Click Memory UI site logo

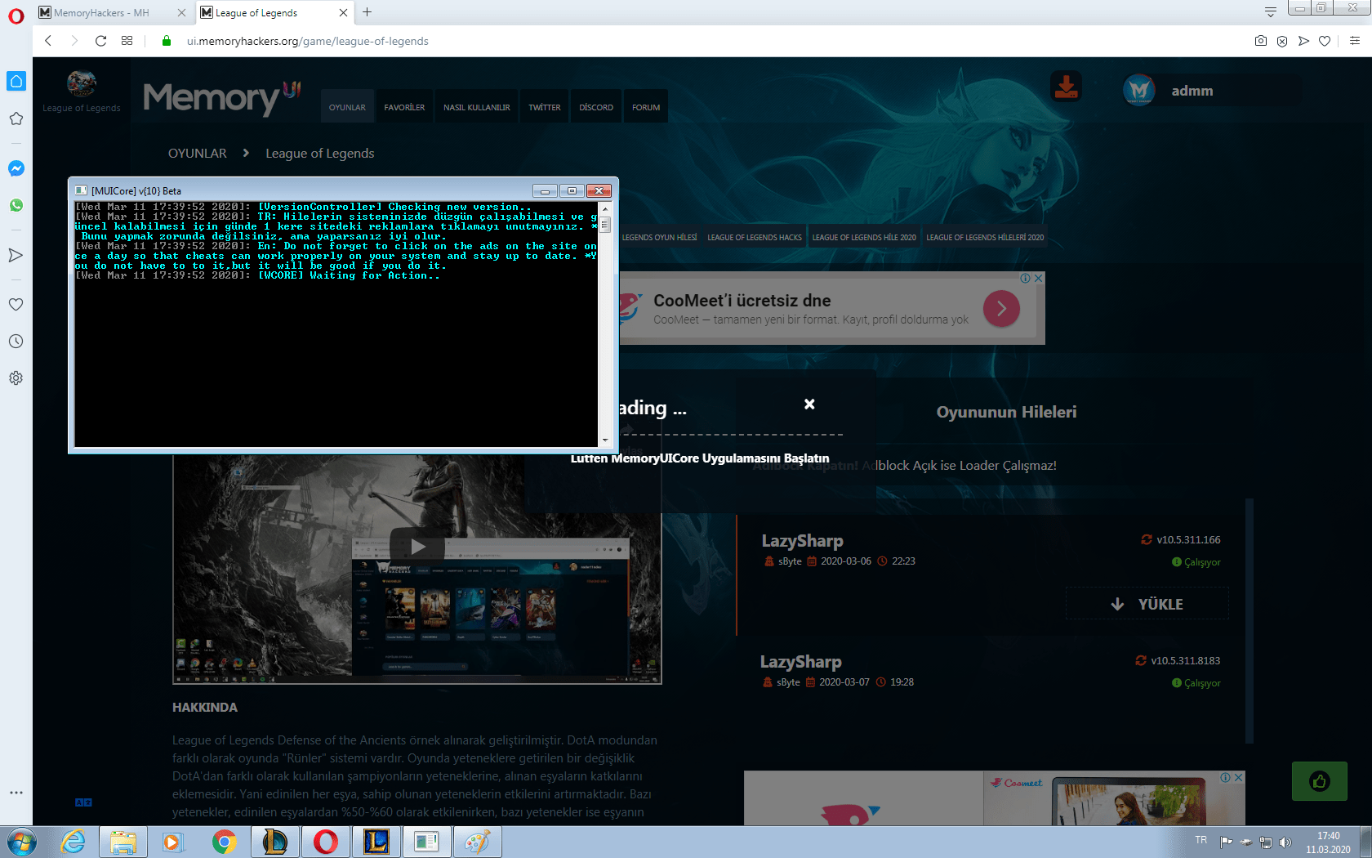221,98
